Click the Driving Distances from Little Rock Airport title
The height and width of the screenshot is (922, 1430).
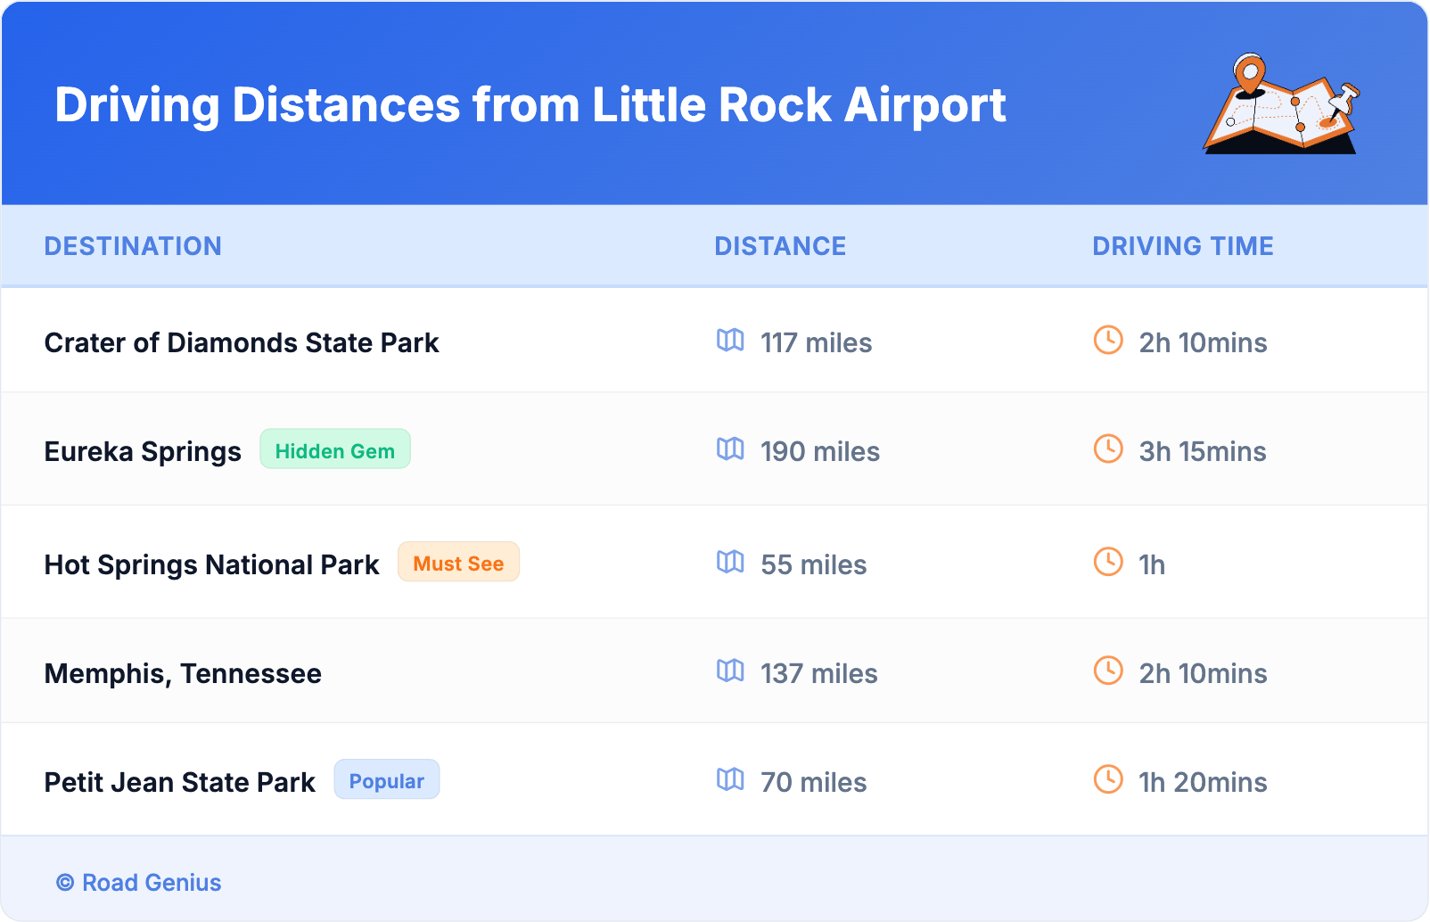pos(530,105)
